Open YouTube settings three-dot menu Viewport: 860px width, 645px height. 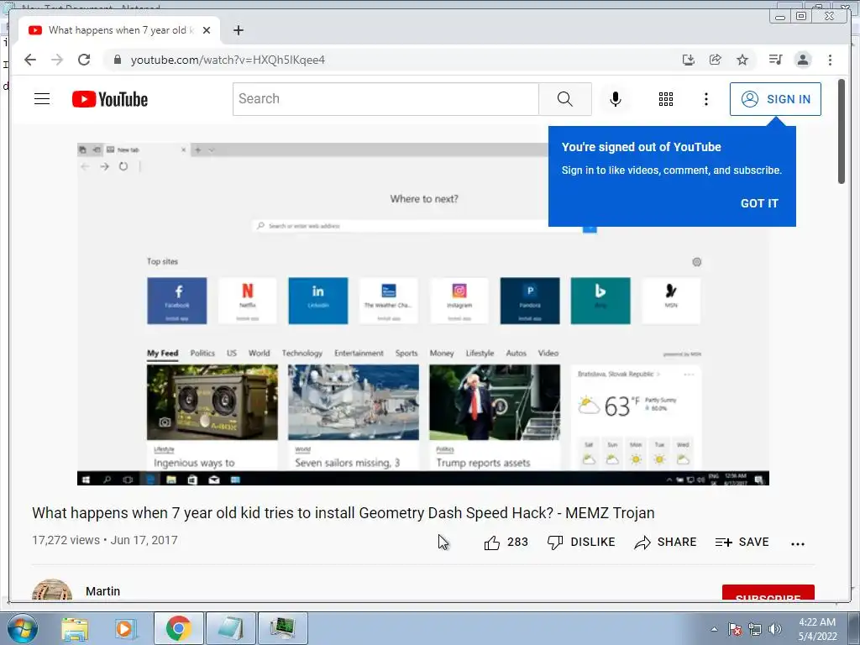tap(705, 99)
